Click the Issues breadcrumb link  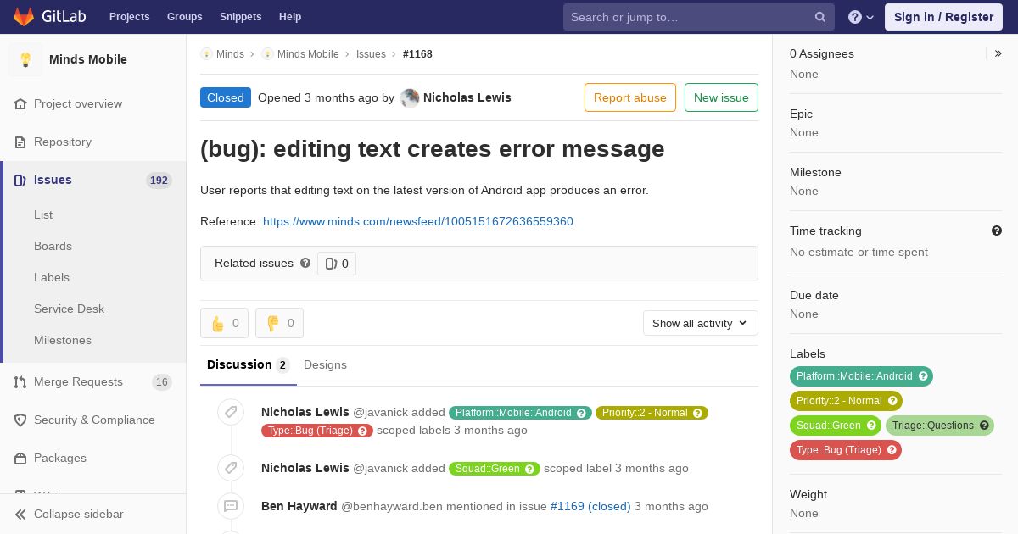pyautogui.click(x=371, y=53)
